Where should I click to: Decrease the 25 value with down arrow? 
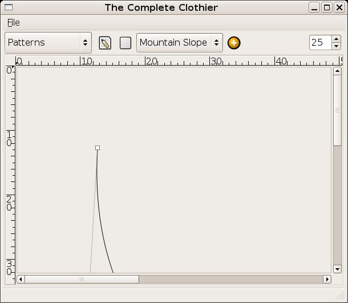(x=336, y=46)
